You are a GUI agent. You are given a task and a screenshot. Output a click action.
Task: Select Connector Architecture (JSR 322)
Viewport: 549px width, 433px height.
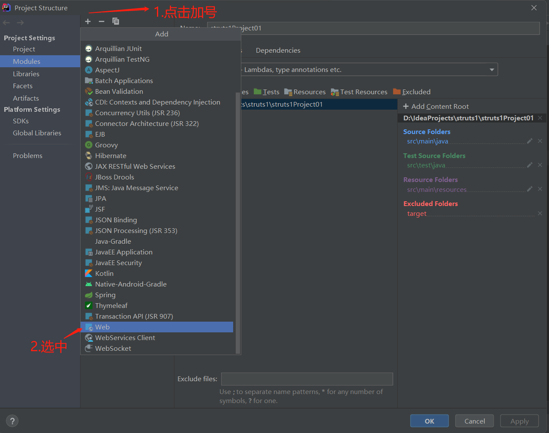click(x=157, y=124)
